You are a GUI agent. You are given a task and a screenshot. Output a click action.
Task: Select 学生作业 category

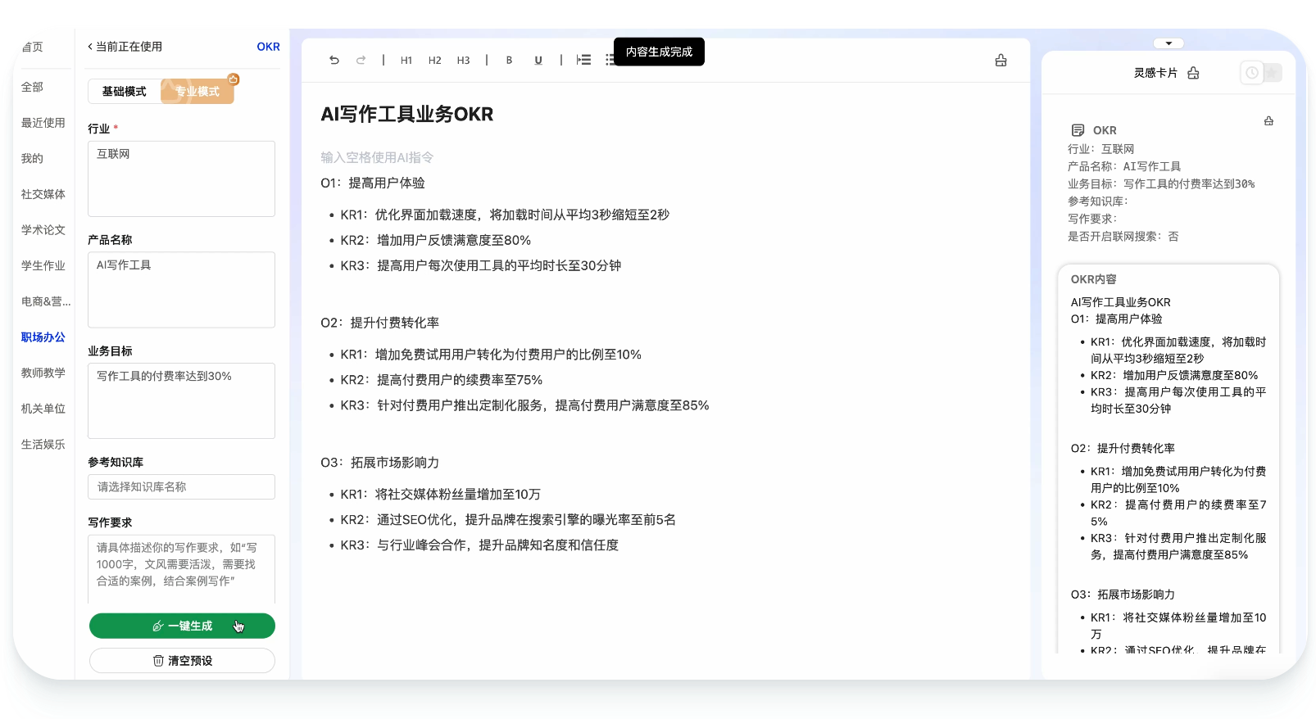pyautogui.click(x=43, y=266)
